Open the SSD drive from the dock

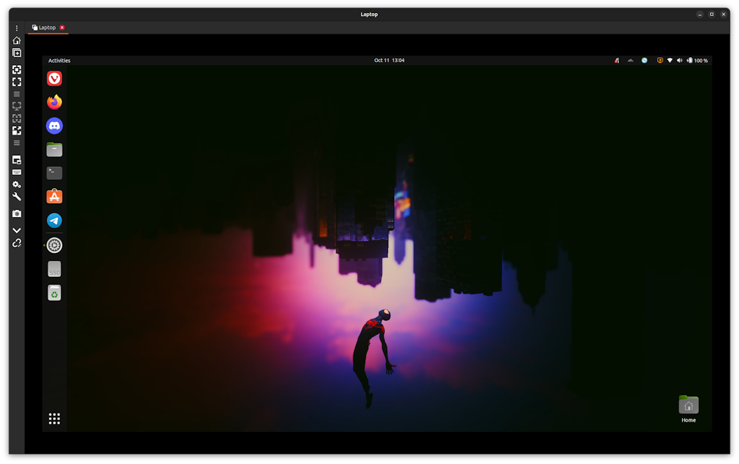coord(54,269)
